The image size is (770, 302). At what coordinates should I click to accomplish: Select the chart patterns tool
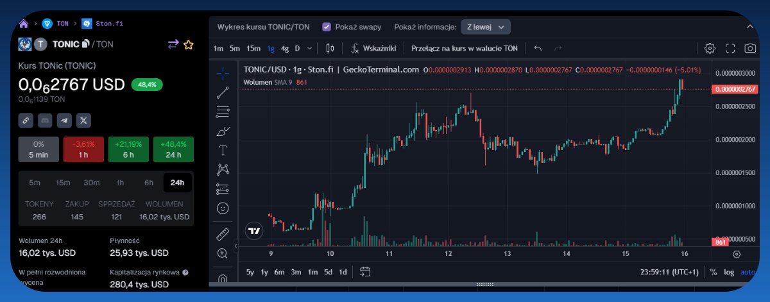(223, 169)
